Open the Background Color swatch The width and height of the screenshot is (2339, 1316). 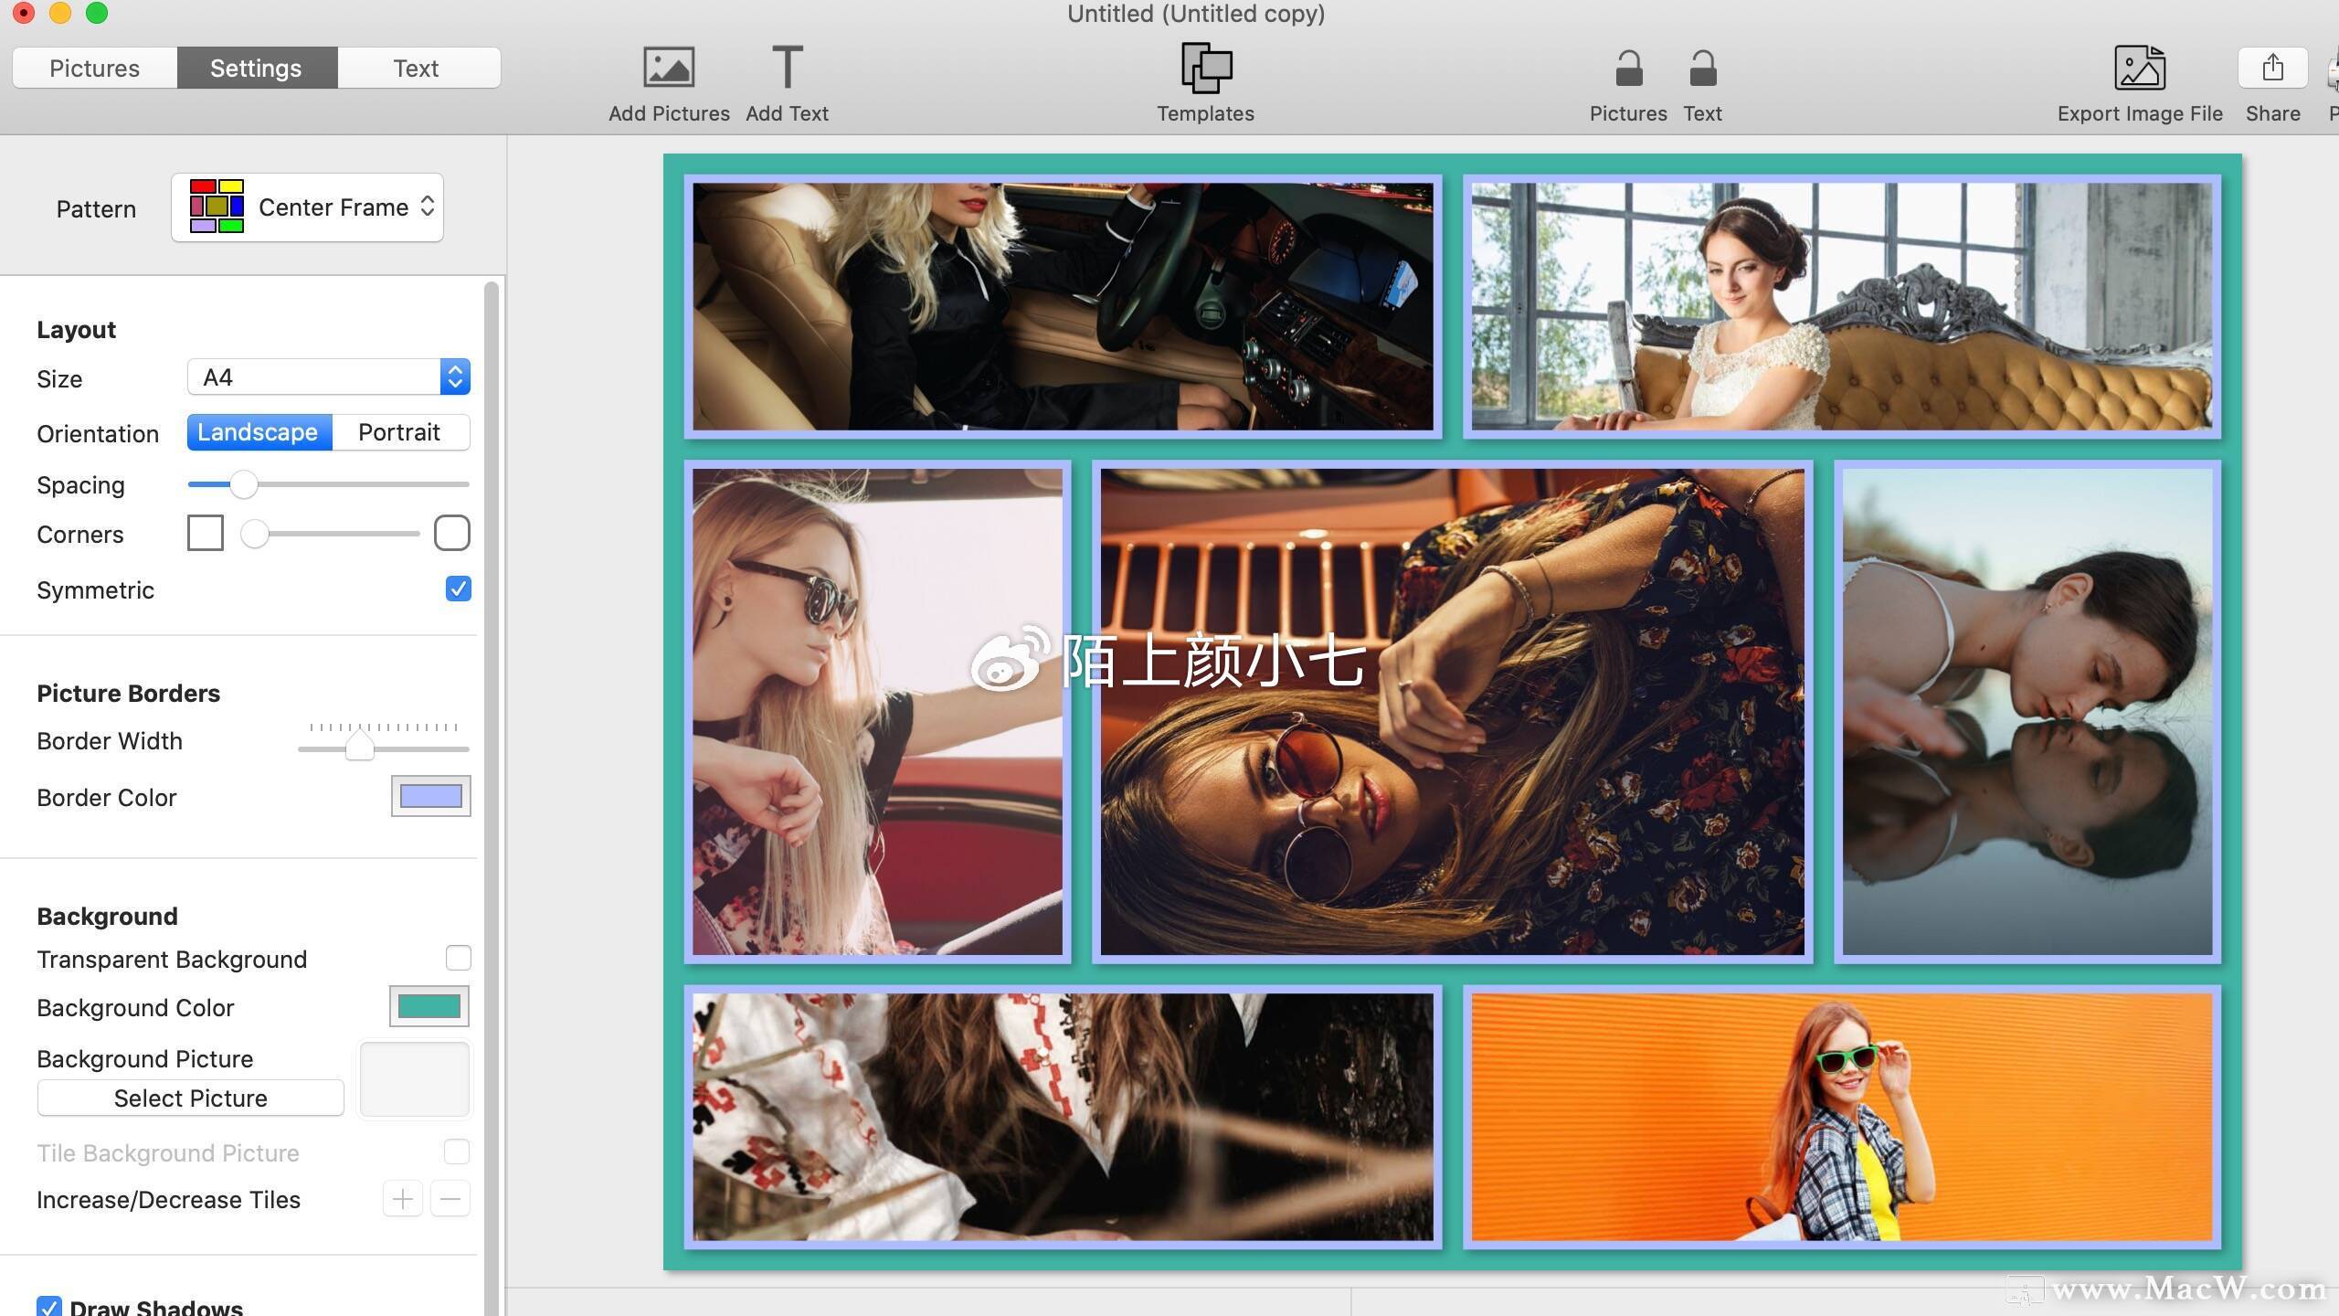pyautogui.click(x=429, y=1006)
